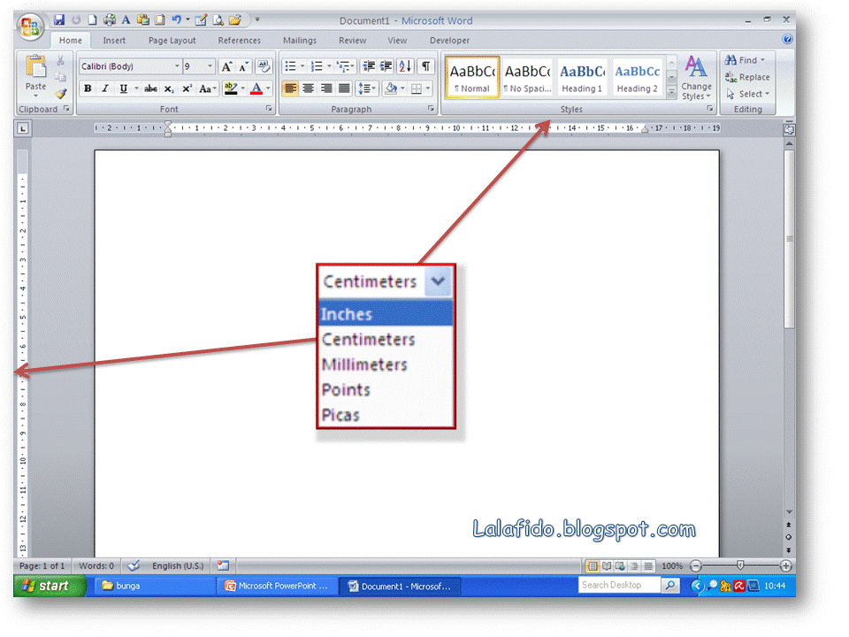The height and width of the screenshot is (637, 849).
Task: Go to the Review tab
Action: (x=353, y=40)
